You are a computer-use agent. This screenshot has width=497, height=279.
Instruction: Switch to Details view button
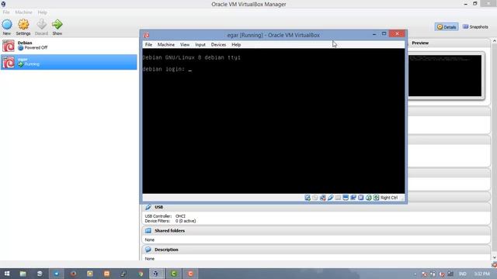(x=447, y=27)
